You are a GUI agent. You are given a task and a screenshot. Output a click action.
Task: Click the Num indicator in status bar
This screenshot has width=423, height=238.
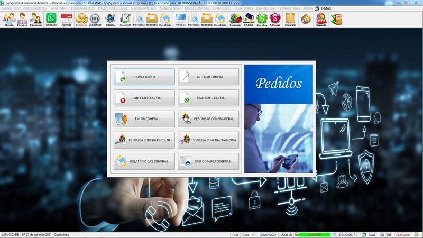coord(235,235)
